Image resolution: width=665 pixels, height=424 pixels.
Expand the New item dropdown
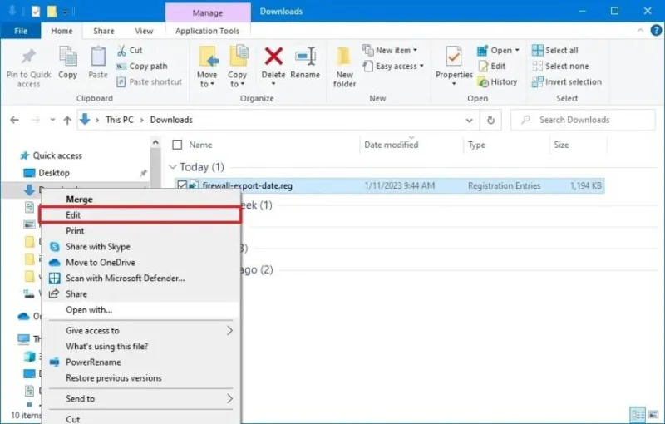tap(415, 51)
